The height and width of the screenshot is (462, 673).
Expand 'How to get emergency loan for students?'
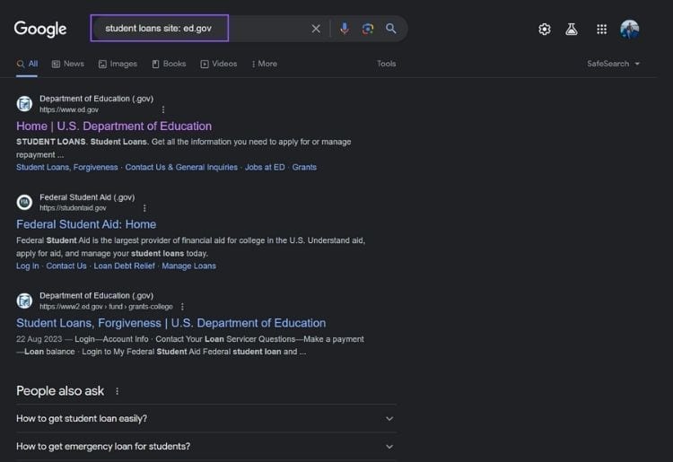206,447
